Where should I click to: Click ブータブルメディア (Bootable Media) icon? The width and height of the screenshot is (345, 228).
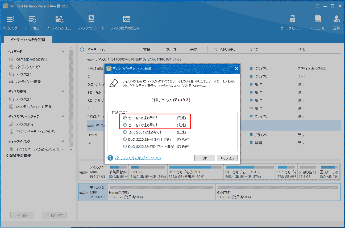point(292,22)
